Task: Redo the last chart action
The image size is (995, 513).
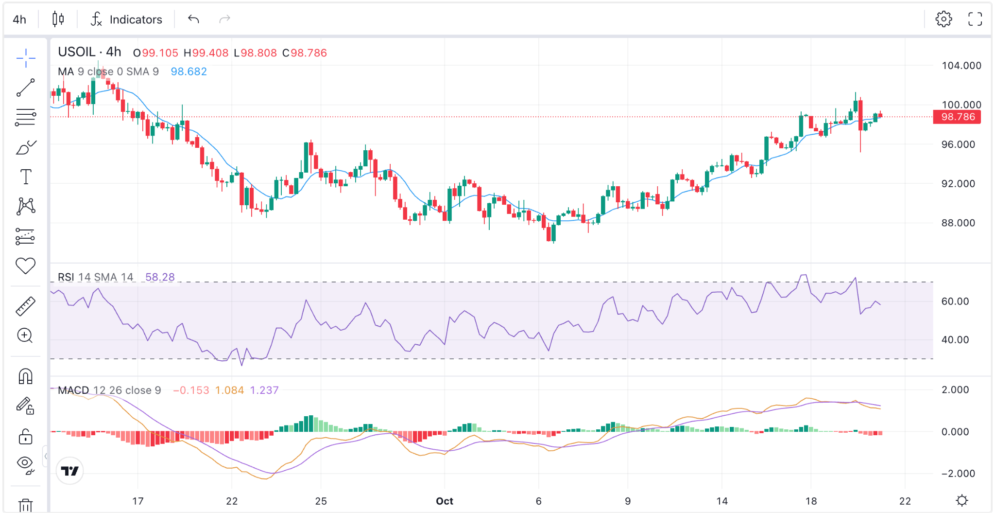Action: 224,19
